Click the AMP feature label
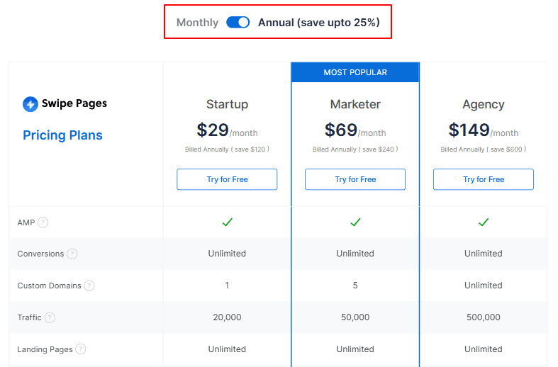Screen dimensions: 558x367 [x=26, y=222]
